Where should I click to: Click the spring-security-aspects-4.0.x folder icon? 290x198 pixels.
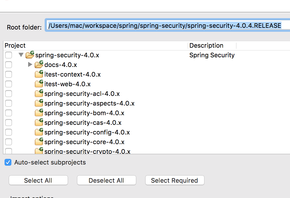pyautogui.click(x=39, y=103)
